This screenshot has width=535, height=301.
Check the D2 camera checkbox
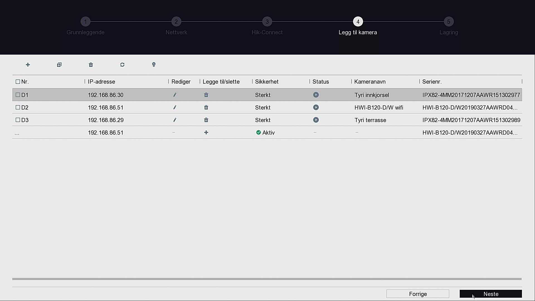point(18,108)
